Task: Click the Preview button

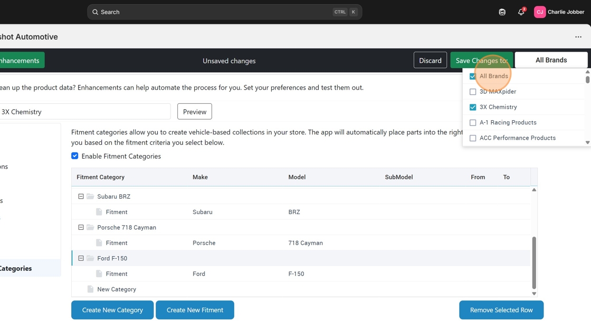Action: [x=195, y=112]
